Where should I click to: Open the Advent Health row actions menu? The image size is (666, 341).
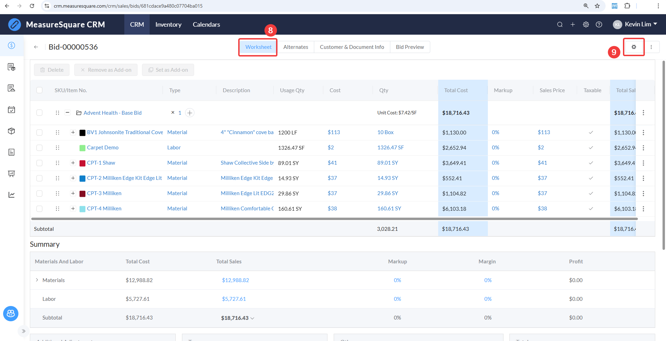[x=643, y=113]
